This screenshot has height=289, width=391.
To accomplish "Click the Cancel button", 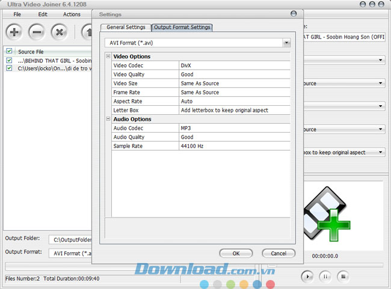I will 279,253.
